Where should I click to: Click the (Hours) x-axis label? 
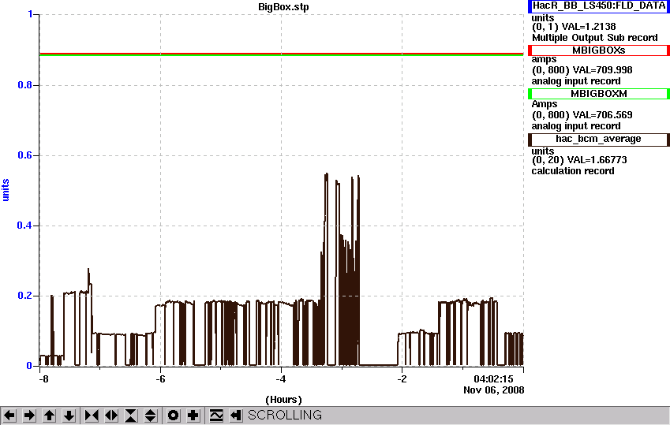283,400
